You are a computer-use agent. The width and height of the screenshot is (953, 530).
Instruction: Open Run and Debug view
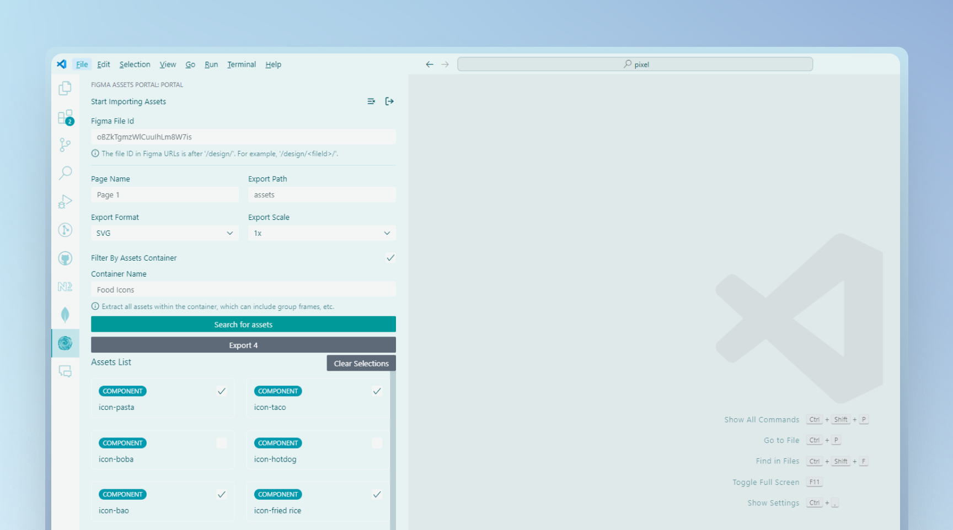click(65, 202)
